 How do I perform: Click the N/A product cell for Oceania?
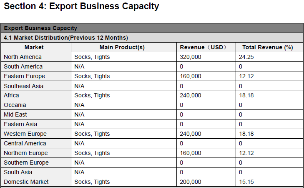79,105
